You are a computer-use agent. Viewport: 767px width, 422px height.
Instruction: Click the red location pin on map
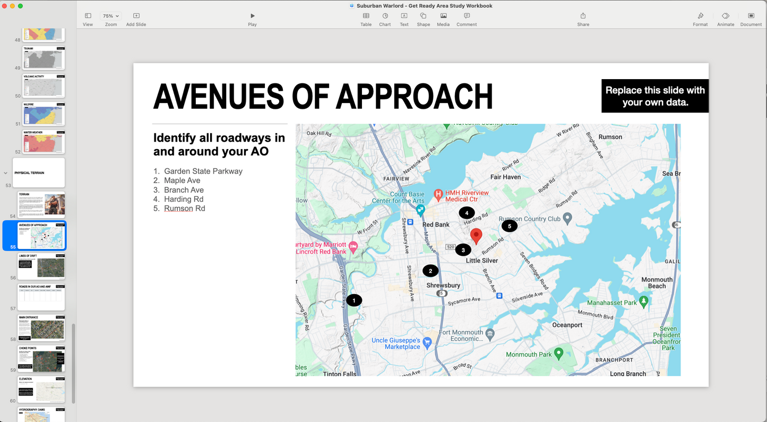coord(476,236)
